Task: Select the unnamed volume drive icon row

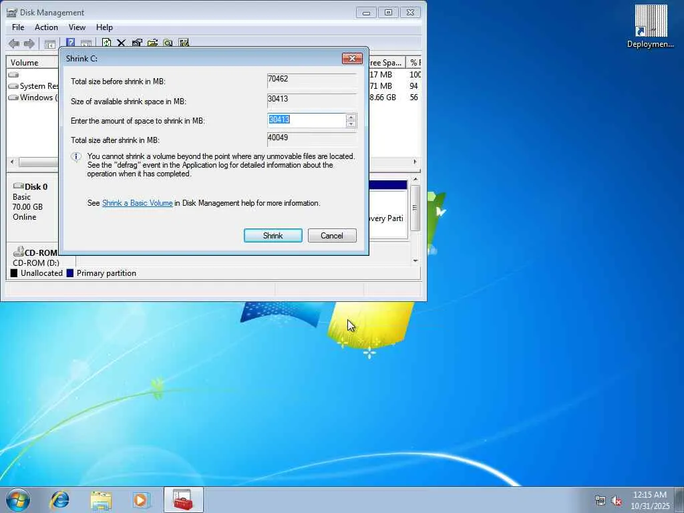Action: tap(13, 75)
